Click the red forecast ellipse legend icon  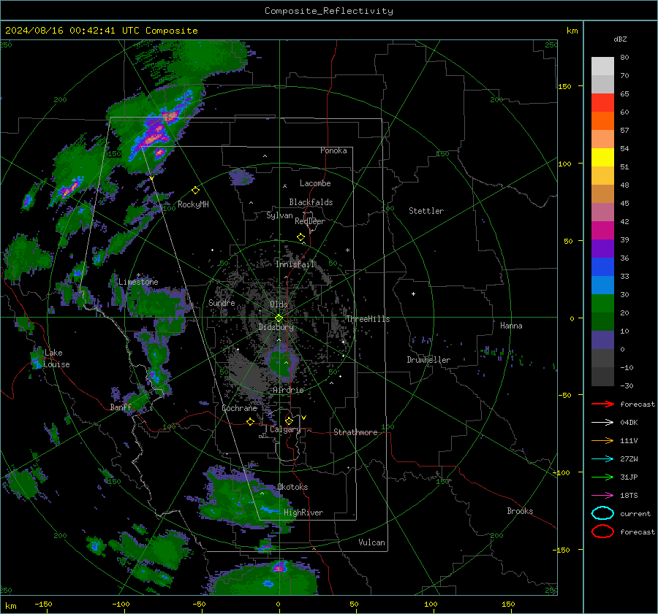click(602, 532)
